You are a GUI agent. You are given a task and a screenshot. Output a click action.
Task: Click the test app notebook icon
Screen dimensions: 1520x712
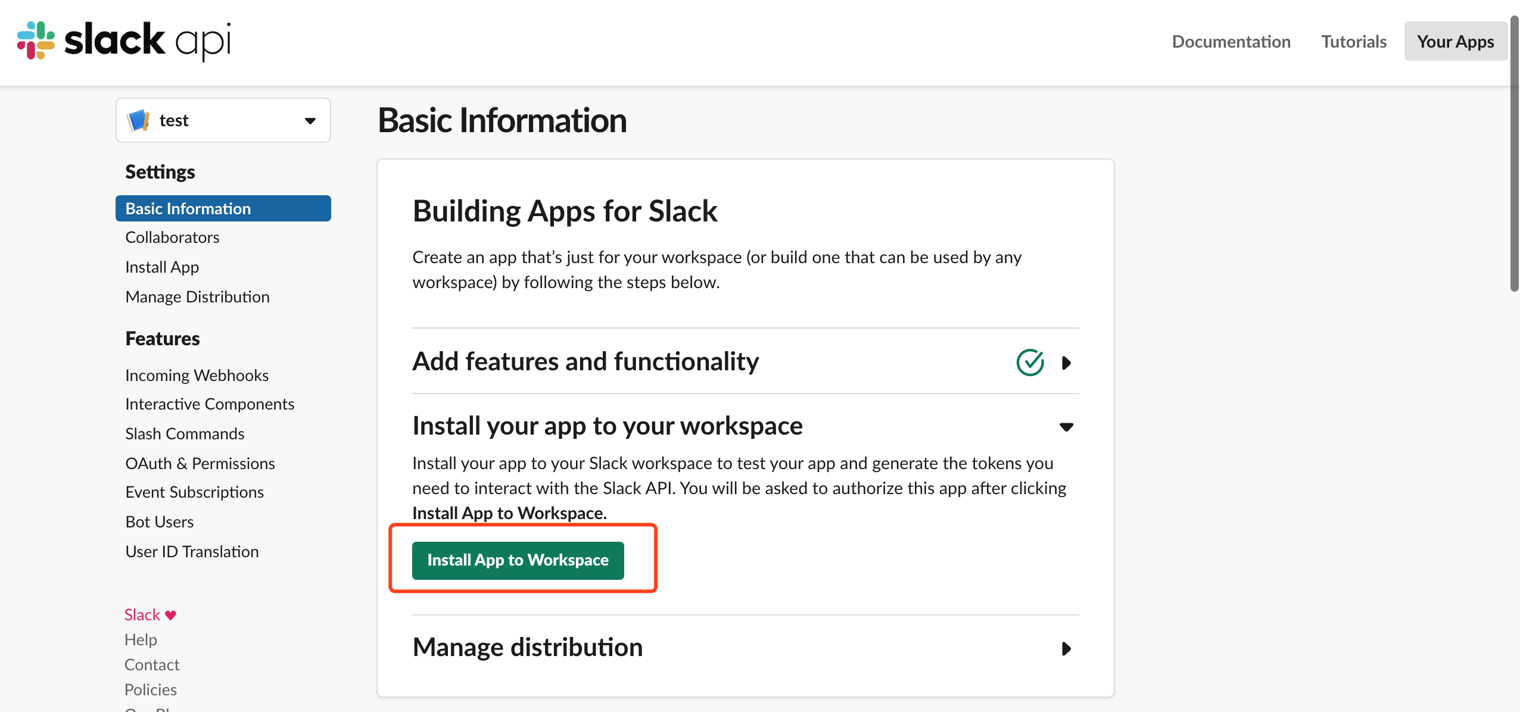[139, 120]
